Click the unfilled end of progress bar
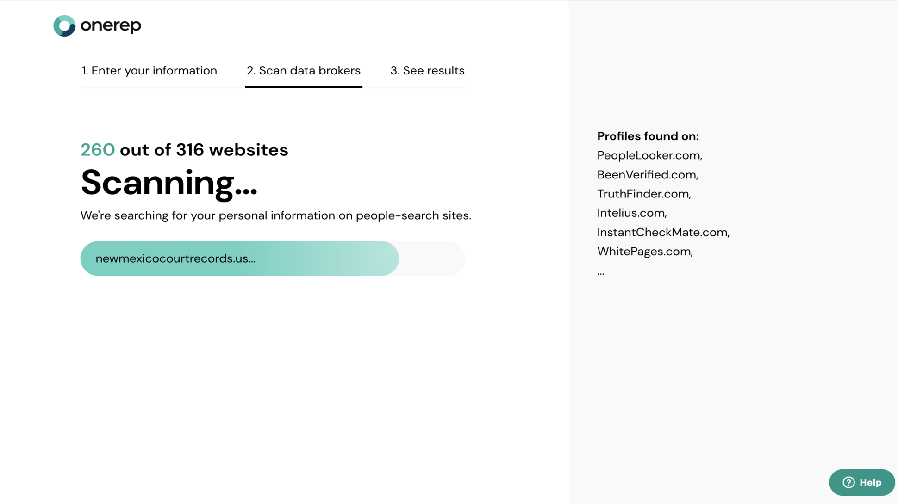 pyautogui.click(x=432, y=258)
